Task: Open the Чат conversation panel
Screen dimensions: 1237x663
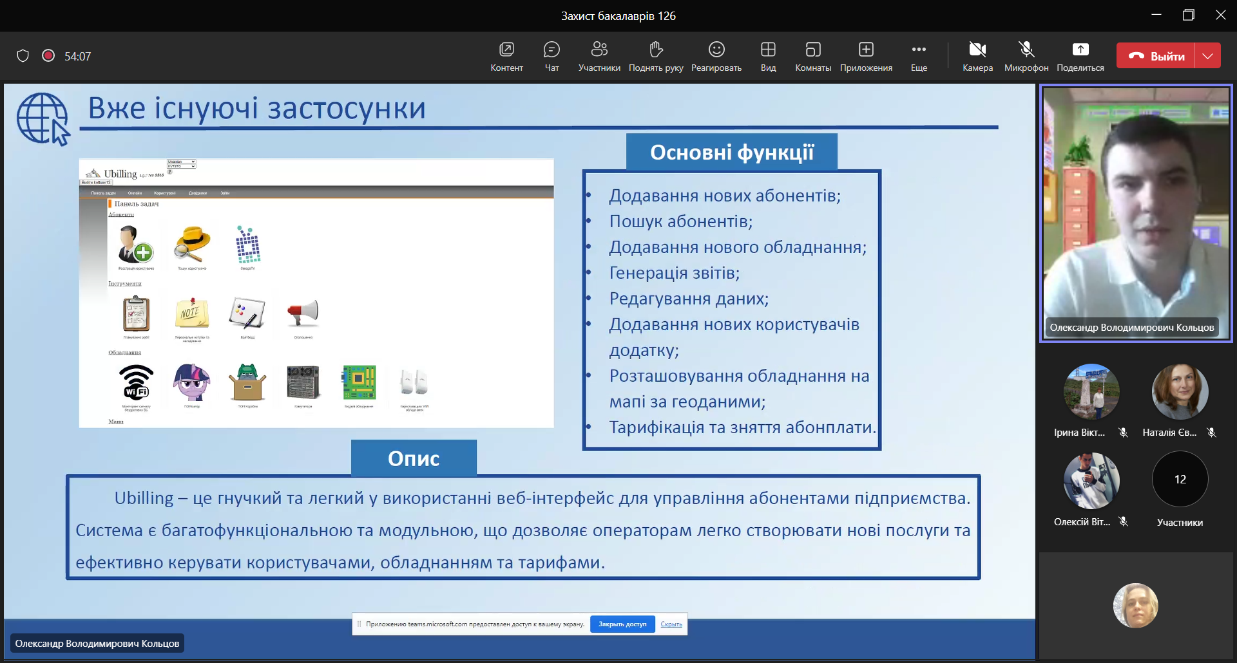Action: coord(551,56)
